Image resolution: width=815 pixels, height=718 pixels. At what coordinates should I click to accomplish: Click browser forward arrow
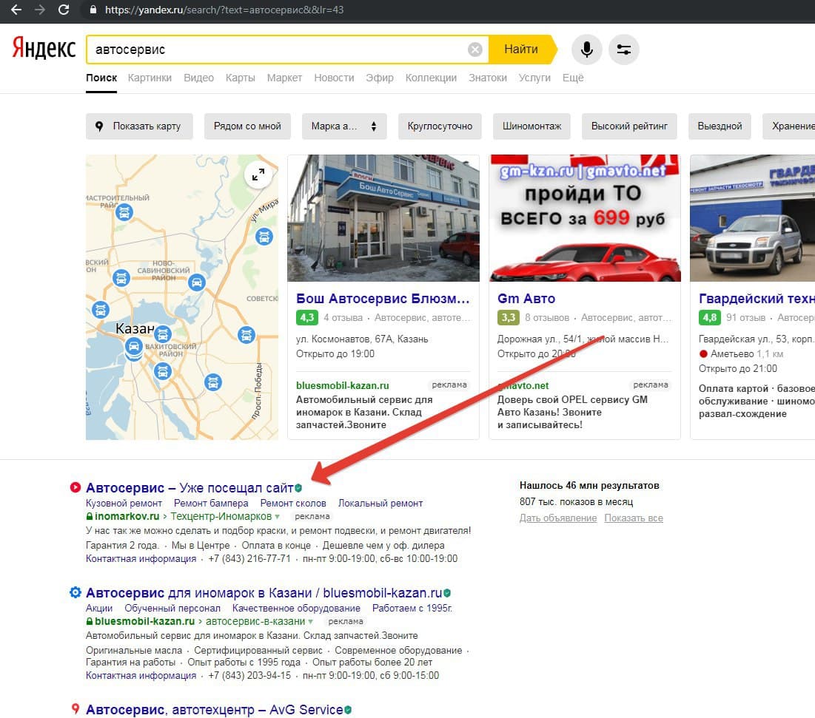40,10
